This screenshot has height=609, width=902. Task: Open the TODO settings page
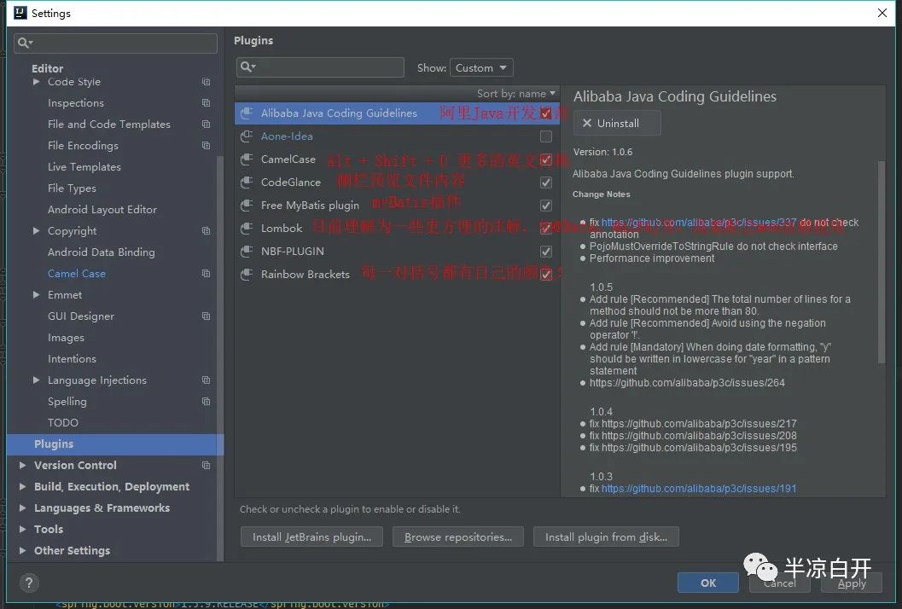click(x=62, y=423)
